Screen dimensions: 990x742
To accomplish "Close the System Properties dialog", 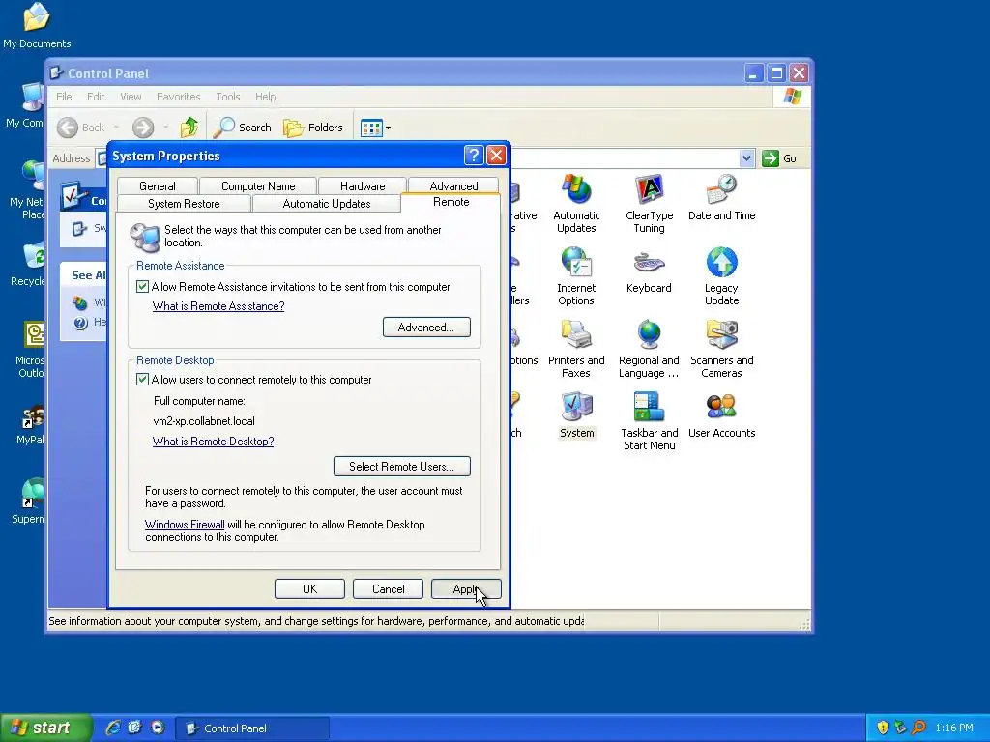I will coord(496,156).
